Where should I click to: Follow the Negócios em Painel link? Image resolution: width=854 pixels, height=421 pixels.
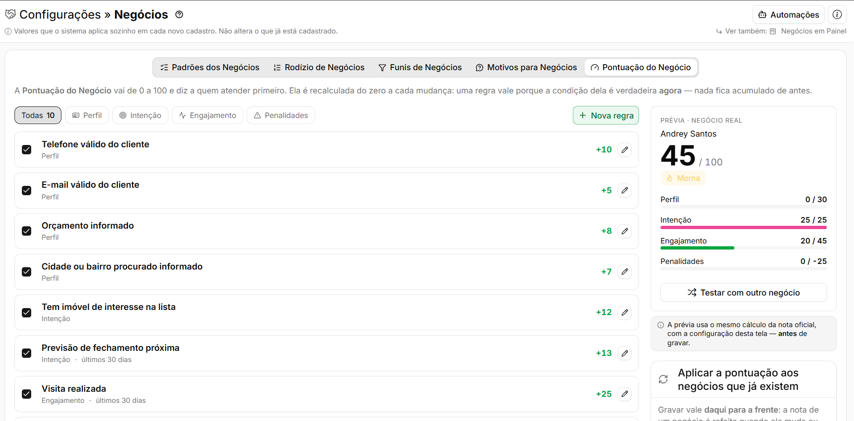click(x=808, y=31)
